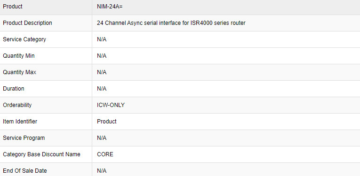Click the Product value beside Item Identifier
Screen dimensions: 360x176
107,122
